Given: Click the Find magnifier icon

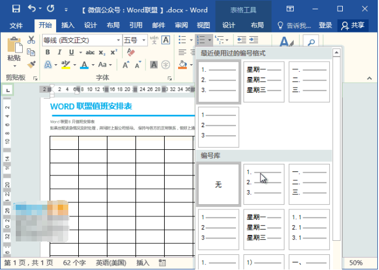Looking at the screenshot, I should coord(311,43).
